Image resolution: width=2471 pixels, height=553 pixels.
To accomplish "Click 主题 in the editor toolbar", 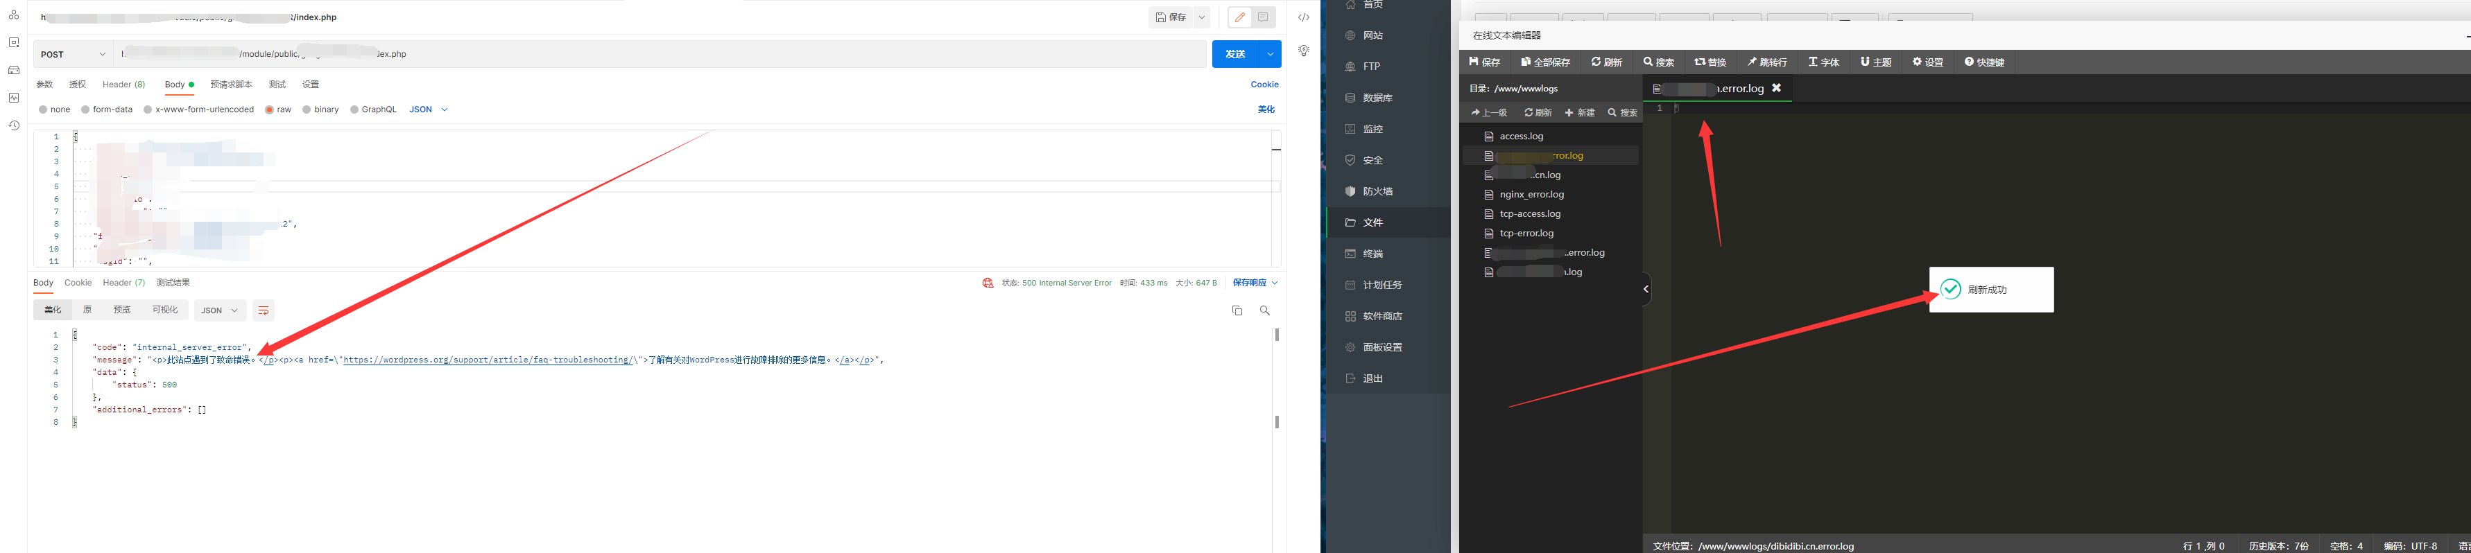I will (x=1875, y=62).
